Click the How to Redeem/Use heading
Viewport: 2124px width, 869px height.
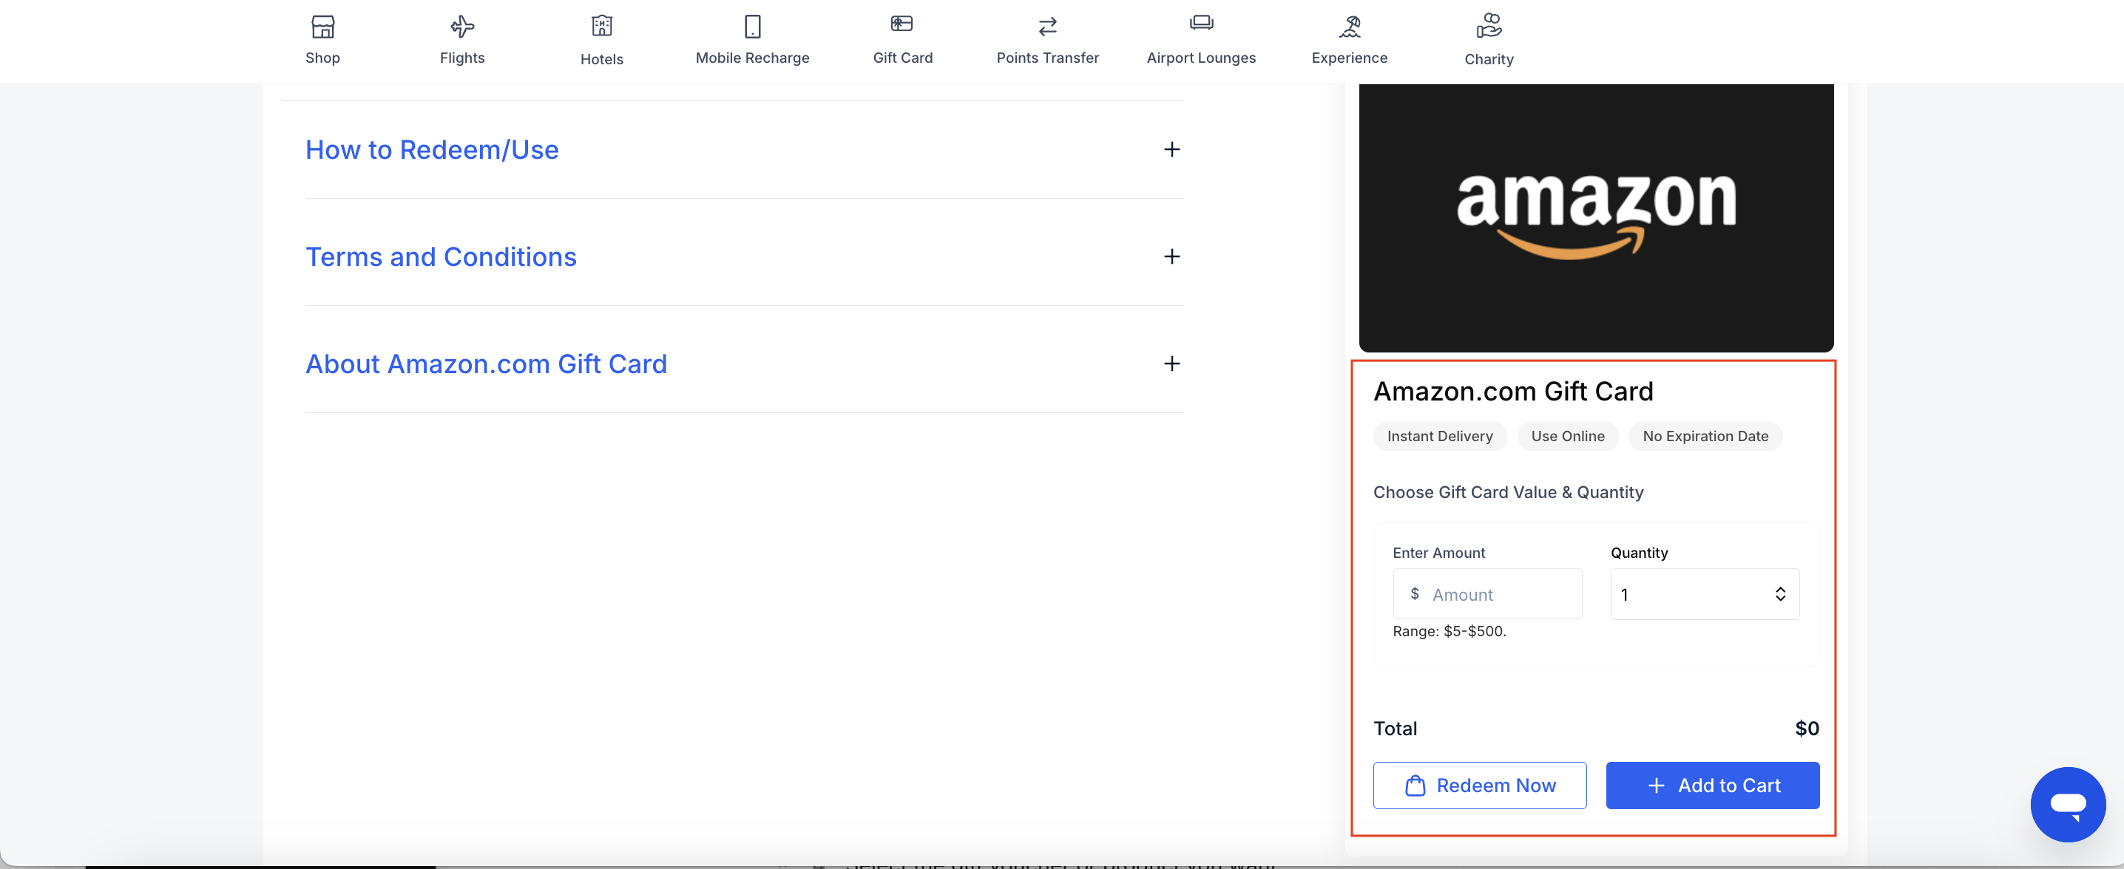(x=431, y=150)
